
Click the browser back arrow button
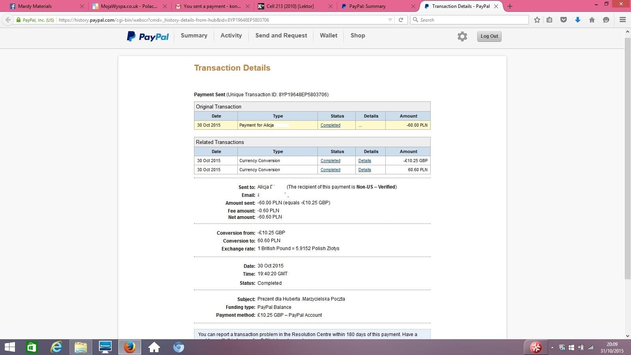pos(8,20)
